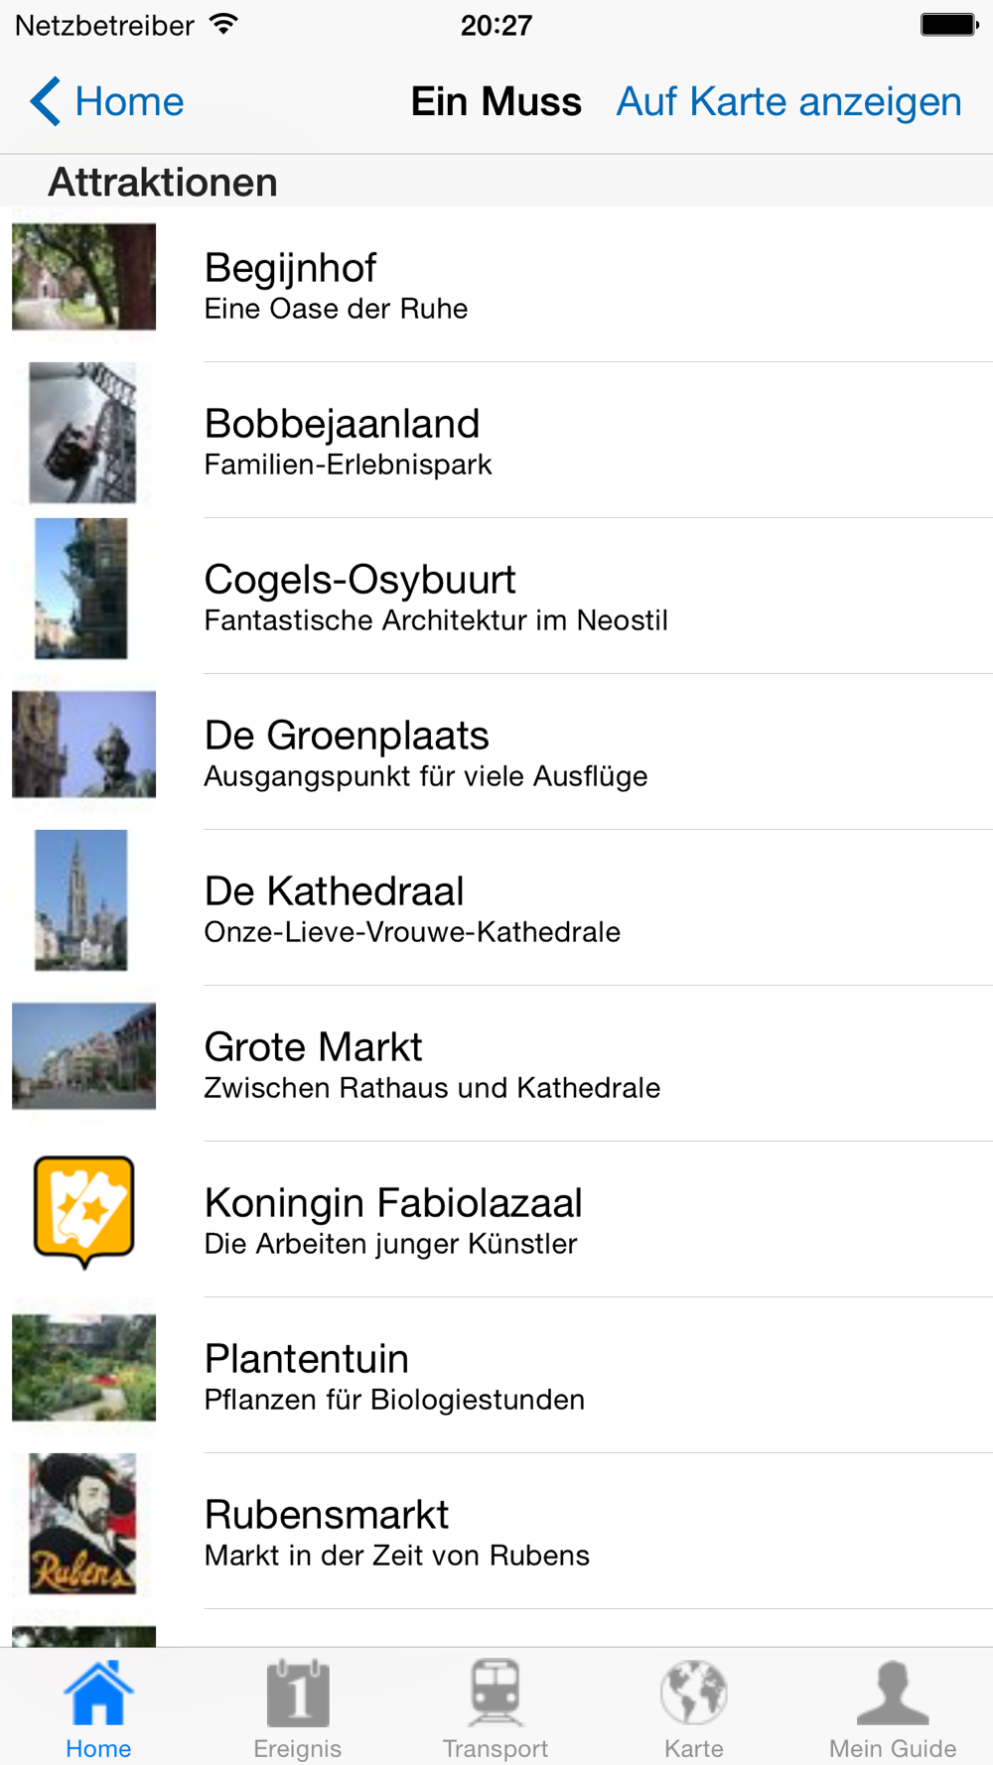
Task: Open the Mein Guide person icon
Action: pos(893,1693)
